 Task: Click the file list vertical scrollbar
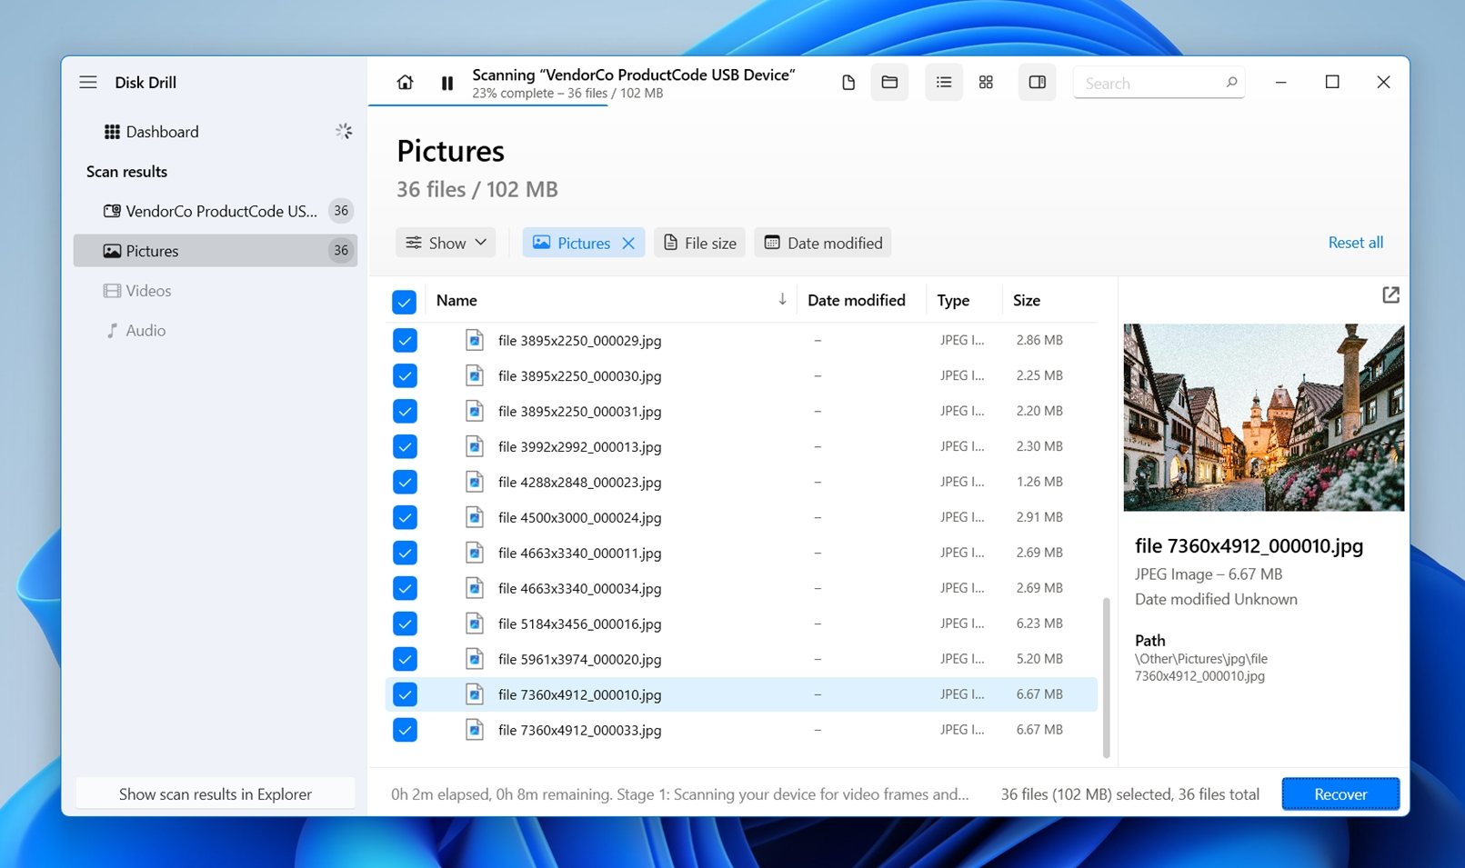(1106, 677)
